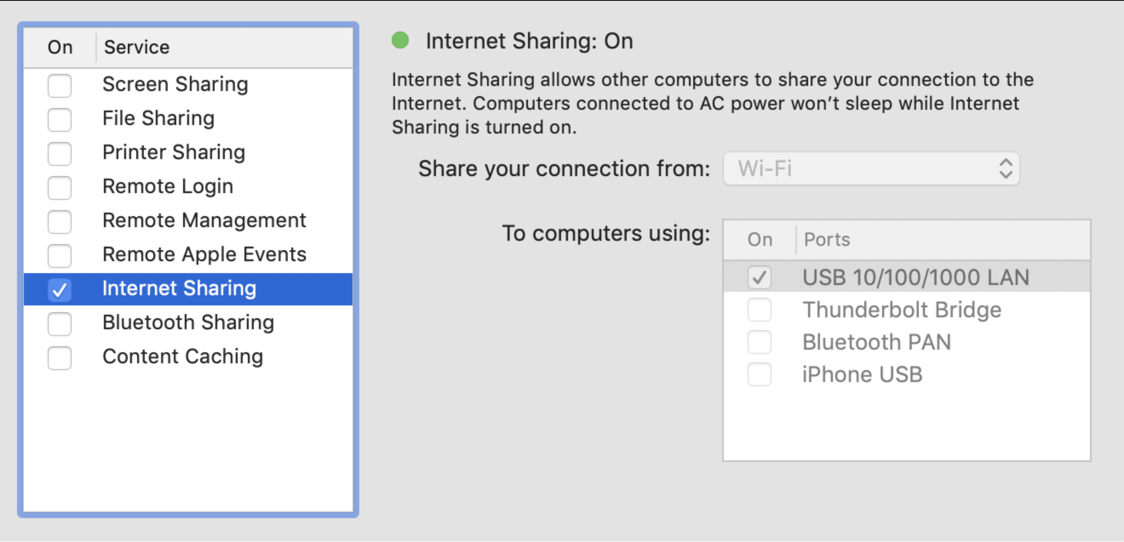The image size is (1124, 542).
Task: Tick the Remote Apple Events checkbox
Action: click(x=59, y=256)
